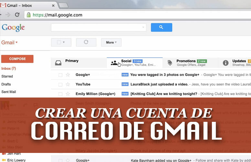The height and width of the screenshot is (162, 251).
Task: Open the Starred folder
Action: [x=7, y=76]
